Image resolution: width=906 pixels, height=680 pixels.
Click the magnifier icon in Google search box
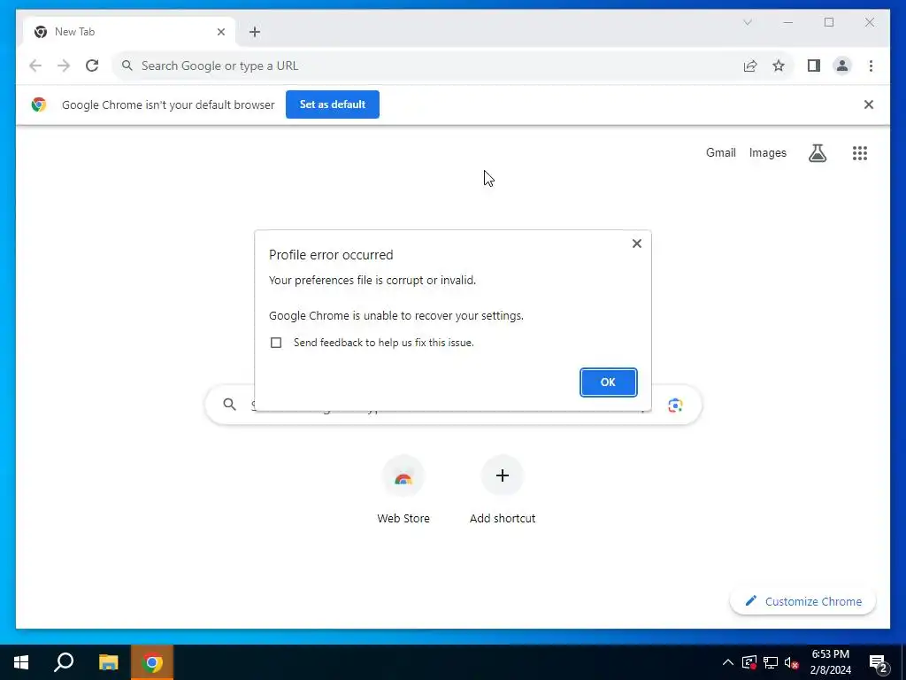coord(229,404)
